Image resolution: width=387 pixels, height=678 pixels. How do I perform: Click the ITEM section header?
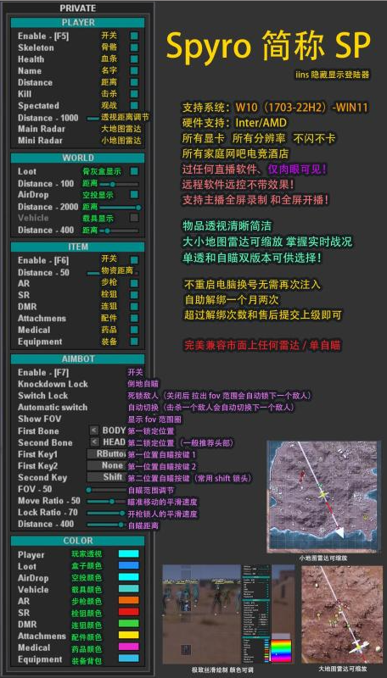coord(78,247)
